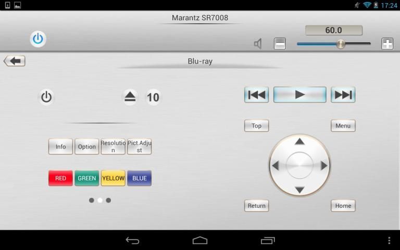
Task: Skip to next chapter
Action: pos(343,95)
